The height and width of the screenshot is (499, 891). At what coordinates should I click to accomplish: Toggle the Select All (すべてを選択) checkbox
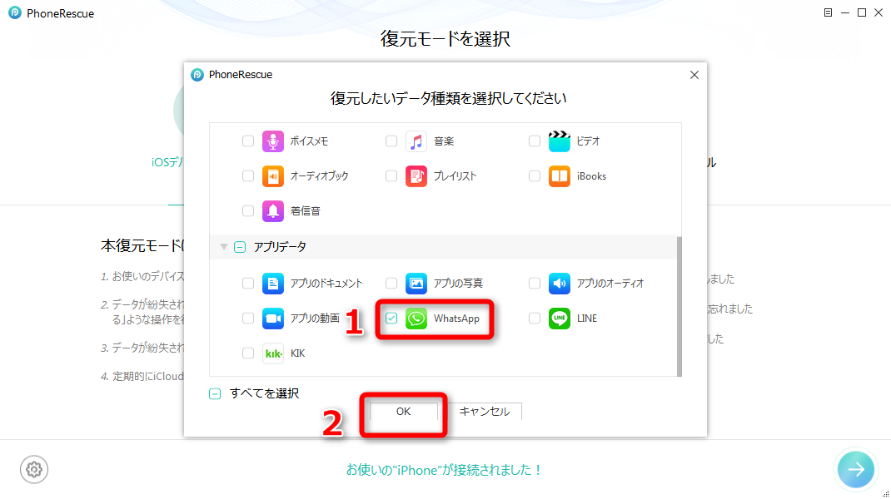(215, 393)
